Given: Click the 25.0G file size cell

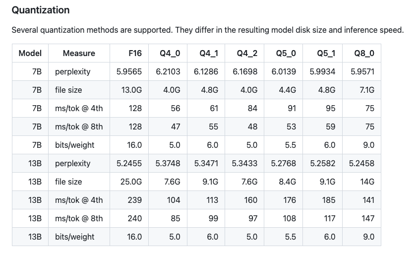Looking at the screenshot, I should tap(131, 182).
